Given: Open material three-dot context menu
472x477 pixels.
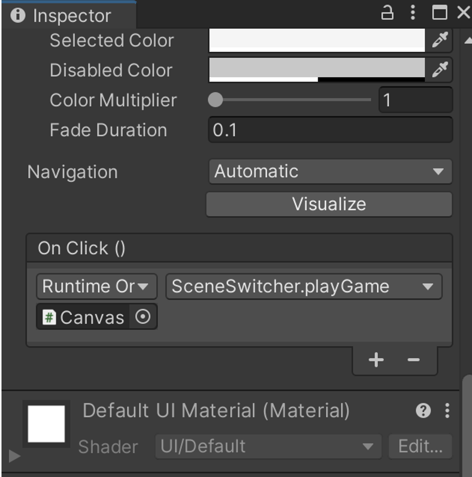Looking at the screenshot, I should coord(447,411).
